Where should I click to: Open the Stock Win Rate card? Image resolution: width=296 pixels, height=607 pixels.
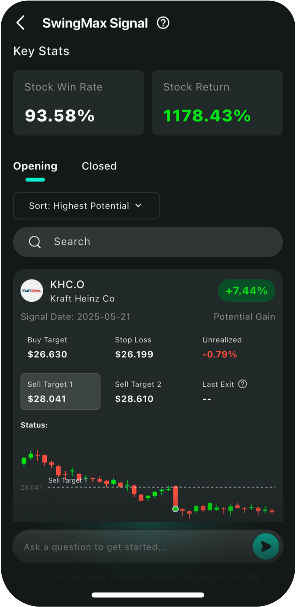79,103
